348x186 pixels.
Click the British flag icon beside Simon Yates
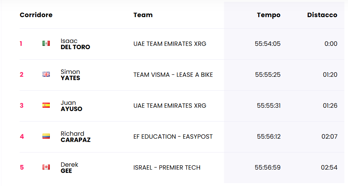[46, 74]
